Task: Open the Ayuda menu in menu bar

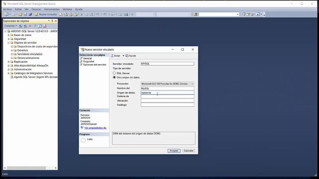Action: (79, 9)
